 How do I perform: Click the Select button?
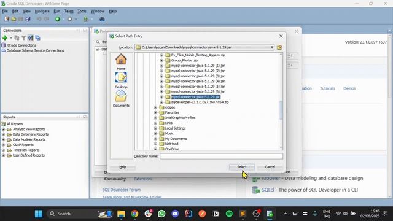coord(241,167)
